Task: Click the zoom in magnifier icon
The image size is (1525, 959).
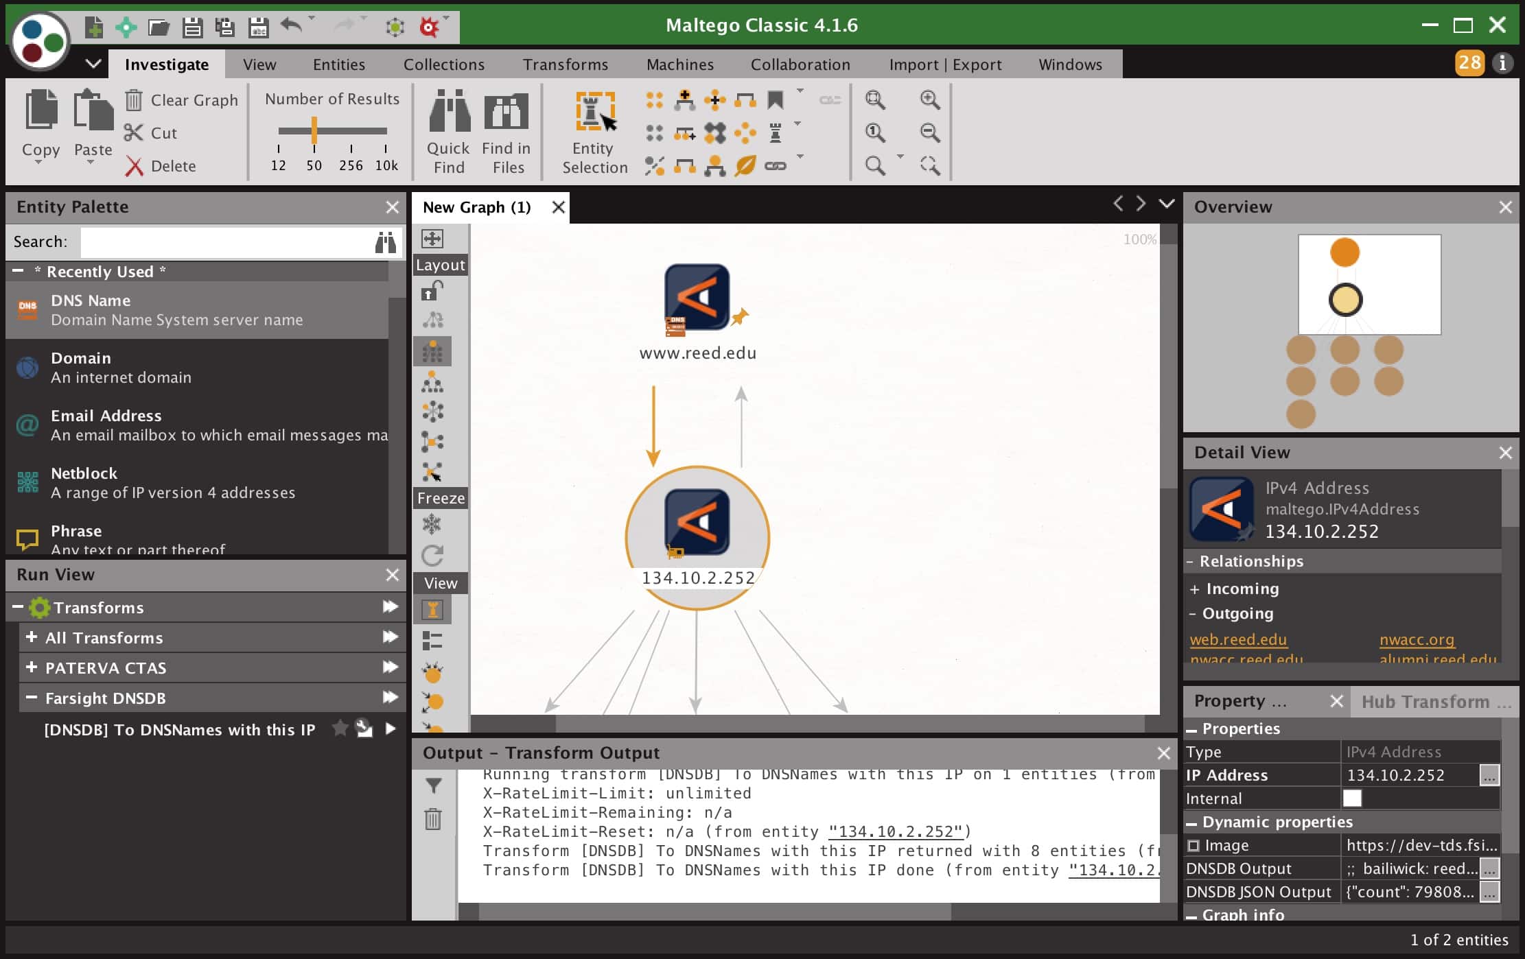Action: pyautogui.click(x=930, y=99)
